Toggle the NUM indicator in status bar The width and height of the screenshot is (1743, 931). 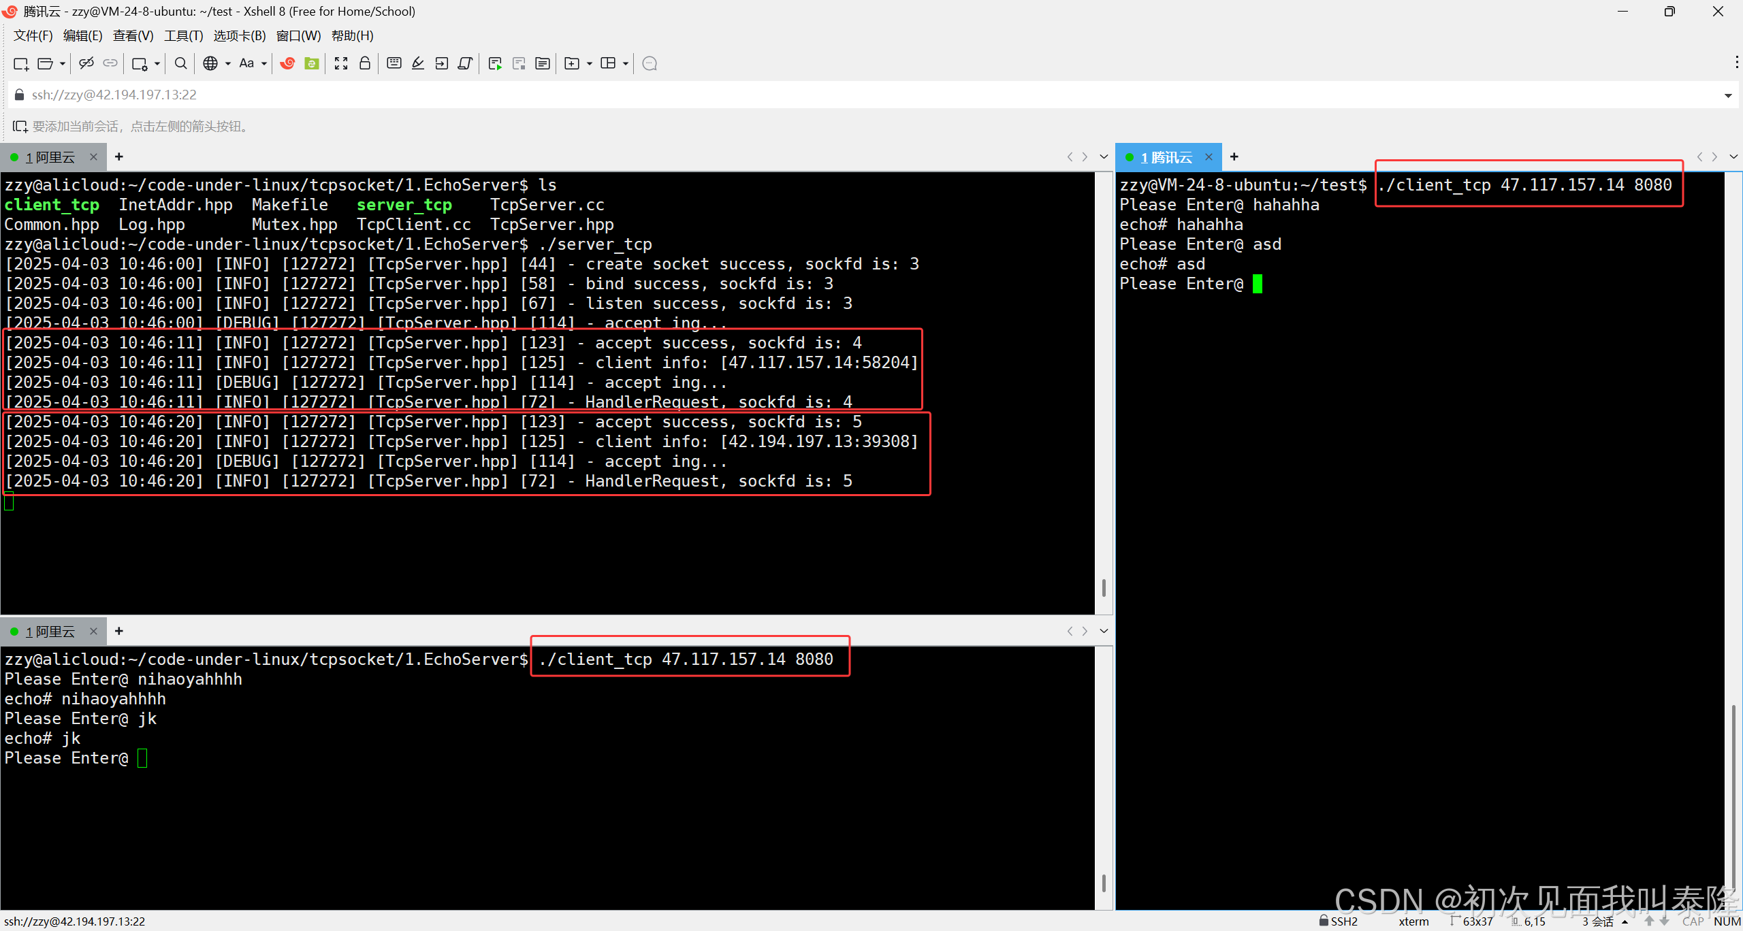1727,921
